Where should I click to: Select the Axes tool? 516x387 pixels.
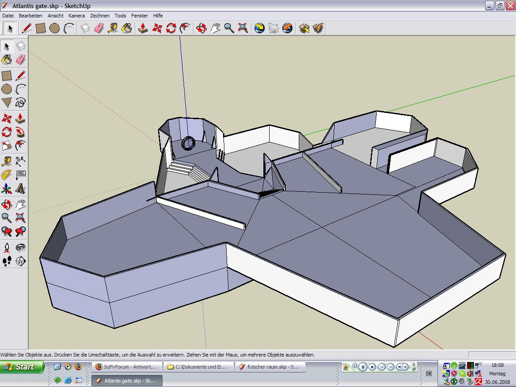[7, 189]
